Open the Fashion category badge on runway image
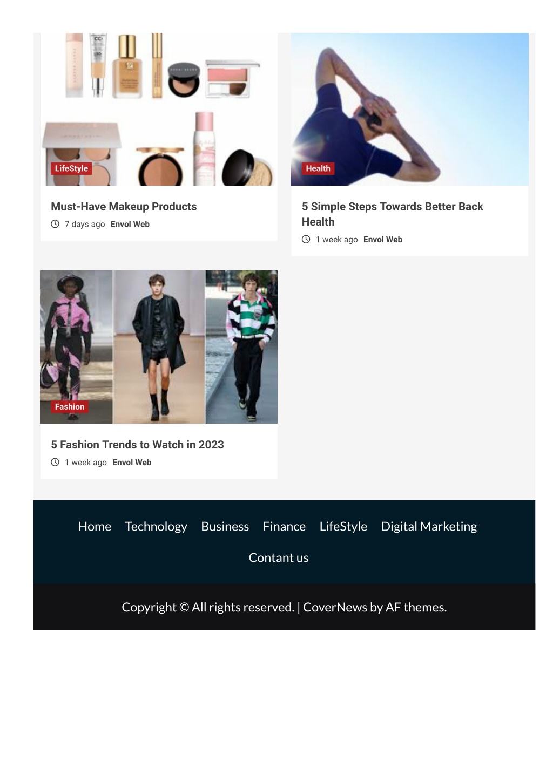553x782 pixels. 70,406
